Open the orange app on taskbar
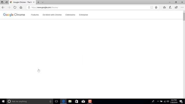The image size is (185, 104). (90, 101)
